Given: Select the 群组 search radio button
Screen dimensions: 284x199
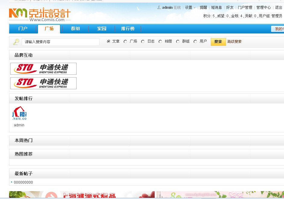Looking at the screenshot, I should [x=178, y=42].
